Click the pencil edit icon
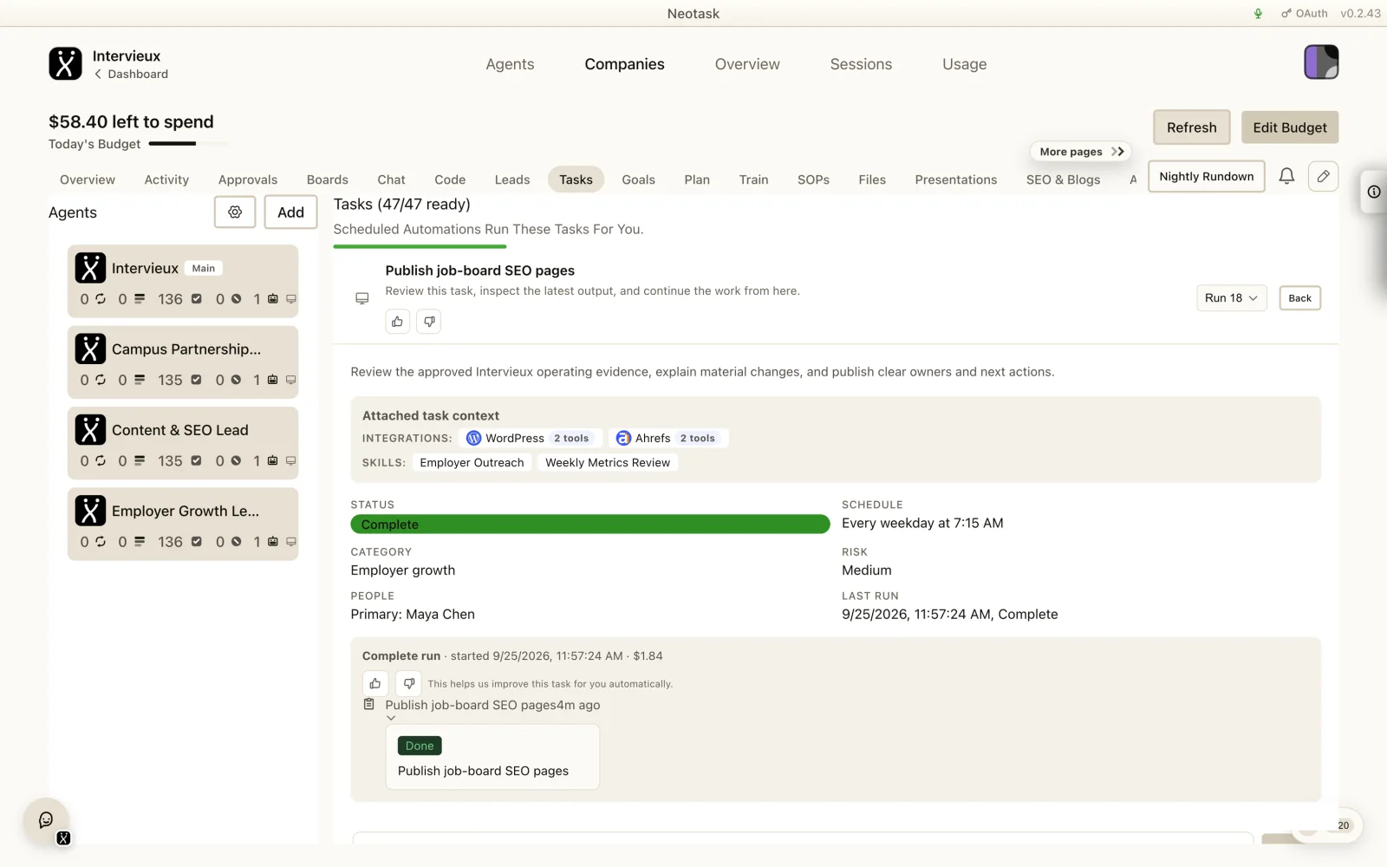This screenshot has height=867, width=1387. pyautogui.click(x=1323, y=176)
